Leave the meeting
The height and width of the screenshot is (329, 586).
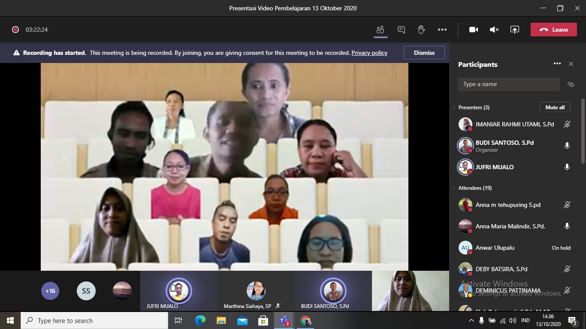[x=554, y=30]
